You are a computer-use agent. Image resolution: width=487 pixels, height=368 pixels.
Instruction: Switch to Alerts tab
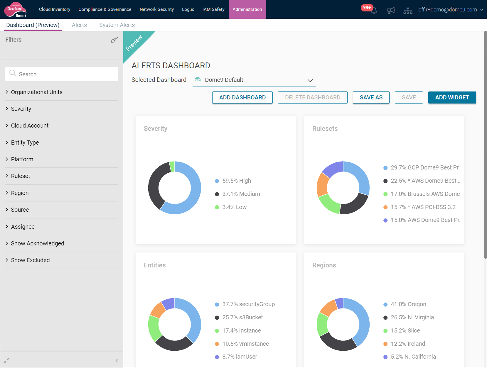tap(79, 25)
